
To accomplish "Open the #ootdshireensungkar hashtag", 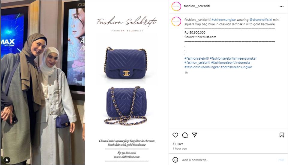I will (x=236, y=67).
